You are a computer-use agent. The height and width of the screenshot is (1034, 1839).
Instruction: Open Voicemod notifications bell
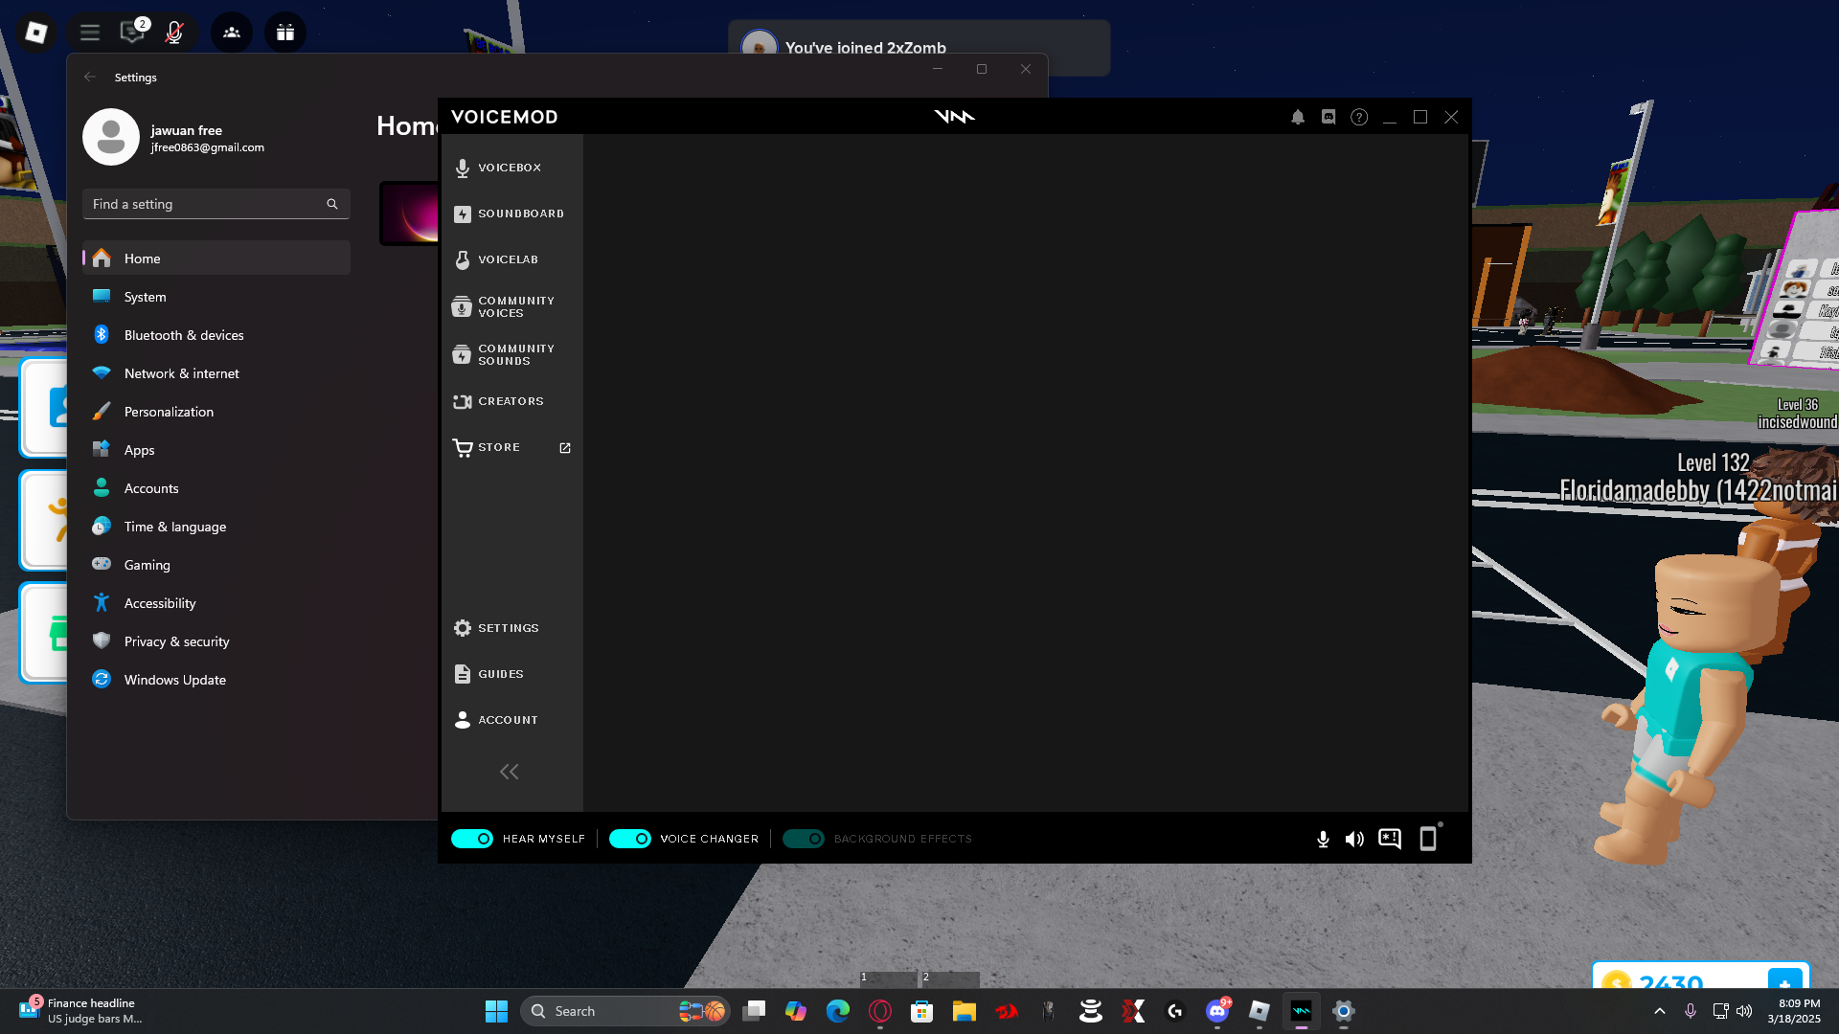coord(1298,117)
